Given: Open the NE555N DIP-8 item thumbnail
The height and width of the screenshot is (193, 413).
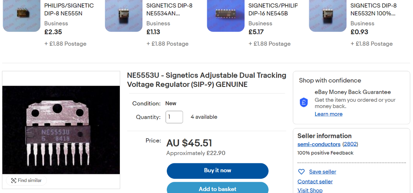Looking at the screenshot, I should pos(22,16).
